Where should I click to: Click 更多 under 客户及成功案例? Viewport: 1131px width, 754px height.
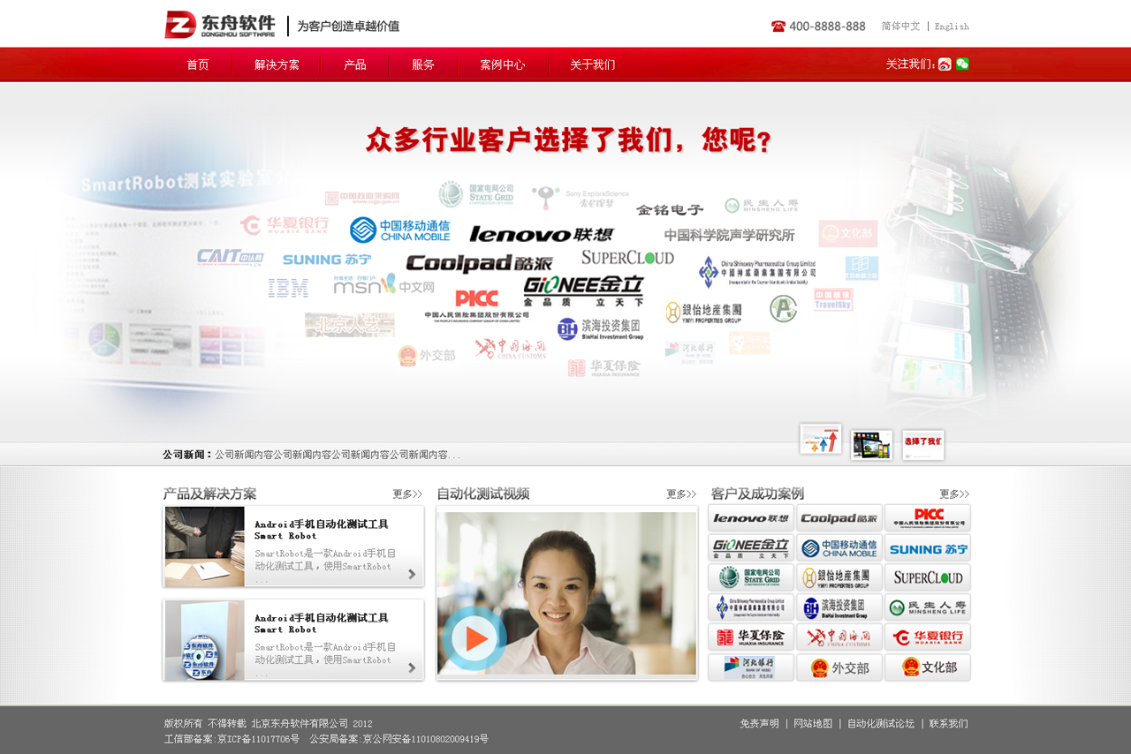click(x=954, y=494)
